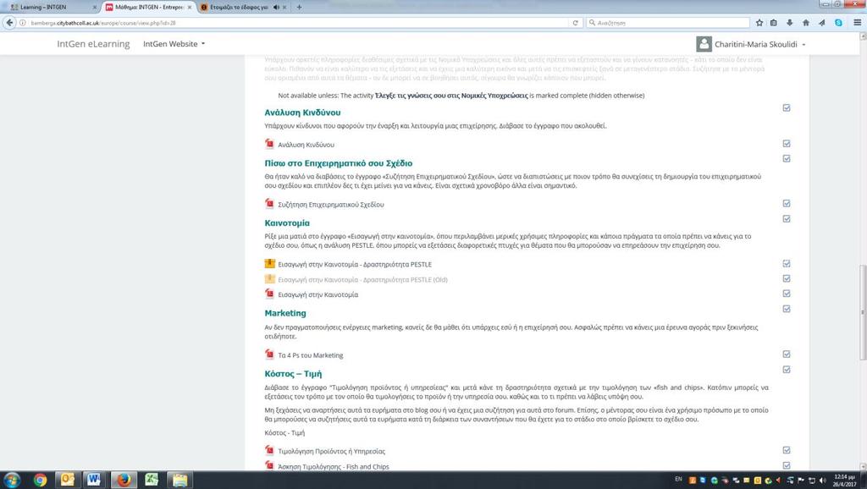The width and height of the screenshot is (867, 489).
Task: Toggle completion for Κόστος – Τιμή heading
Action: pos(787,370)
